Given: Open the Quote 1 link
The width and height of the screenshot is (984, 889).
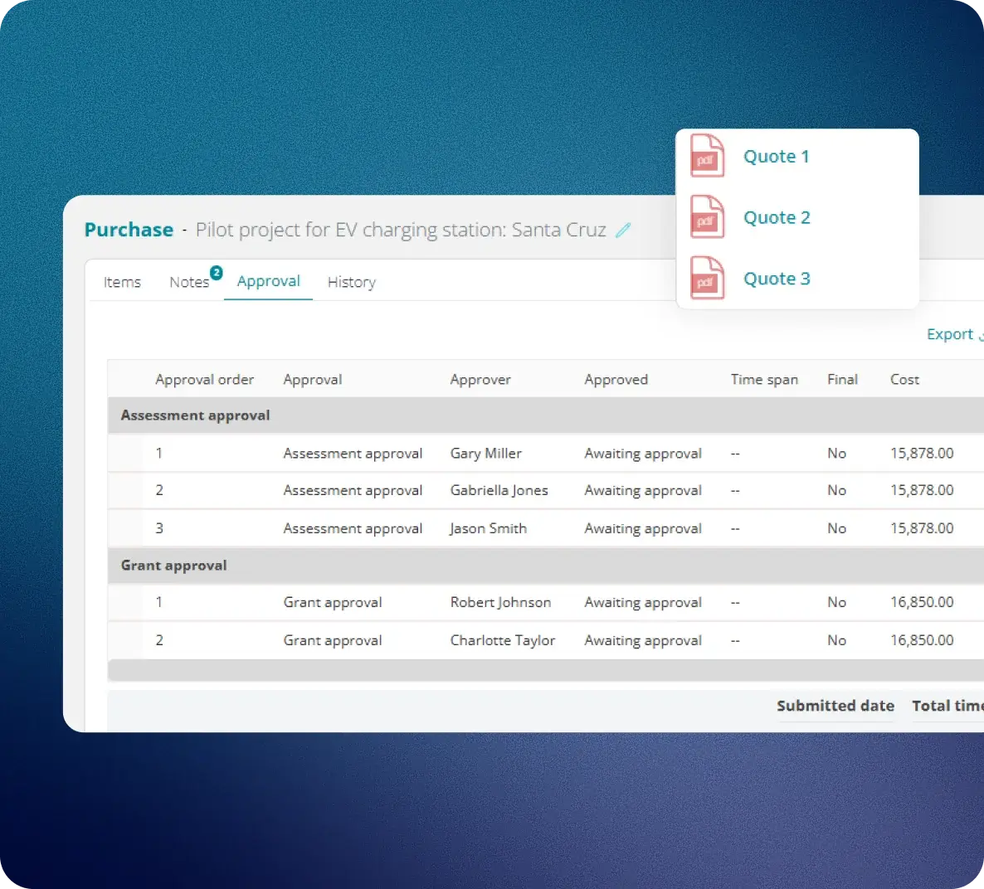Looking at the screenshot, I should tap(777, 156).
